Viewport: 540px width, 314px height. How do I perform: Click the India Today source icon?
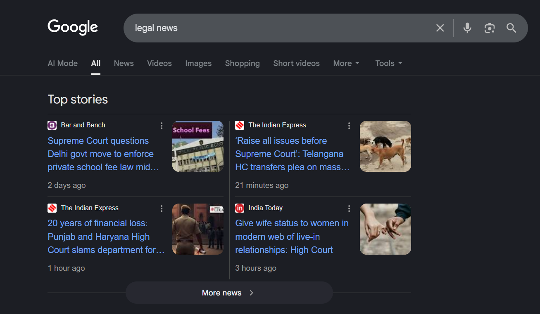[x=239, y=208]
